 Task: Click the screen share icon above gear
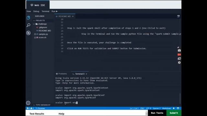179,59
